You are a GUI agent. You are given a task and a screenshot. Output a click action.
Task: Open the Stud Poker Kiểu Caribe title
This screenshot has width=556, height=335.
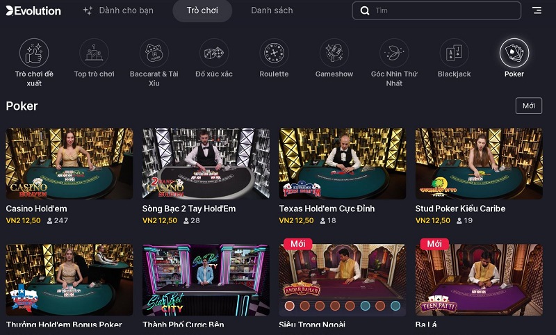460,209
